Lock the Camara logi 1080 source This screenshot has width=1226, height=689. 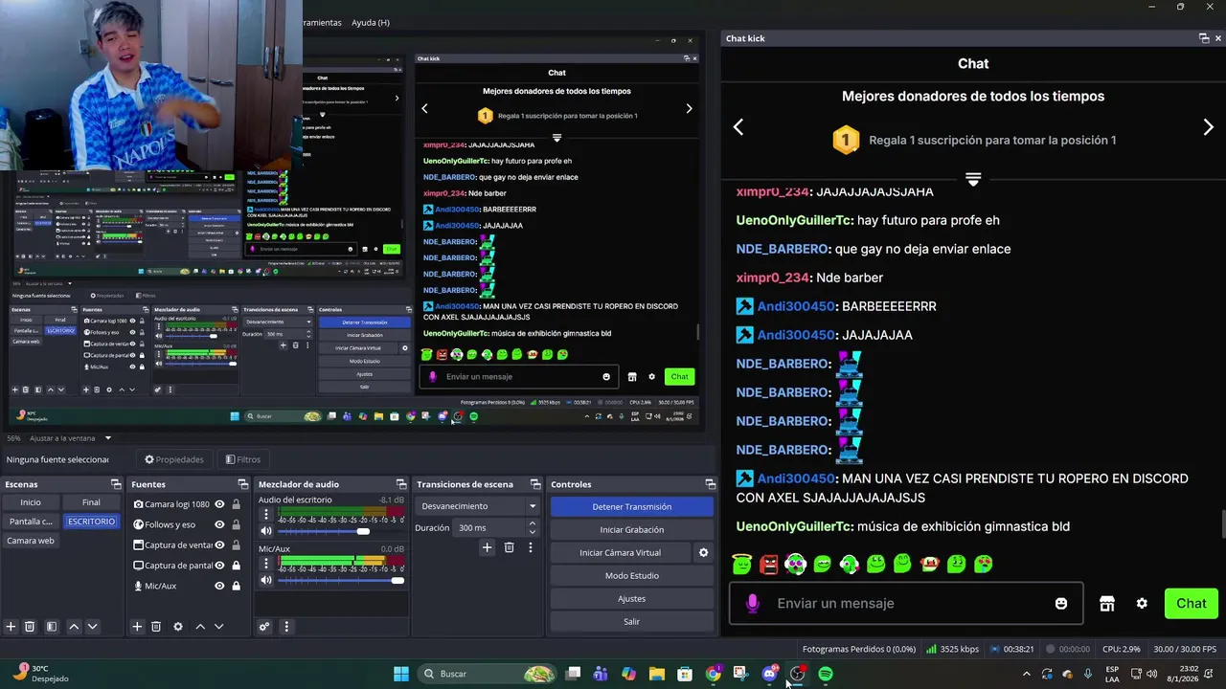[236, 504]
